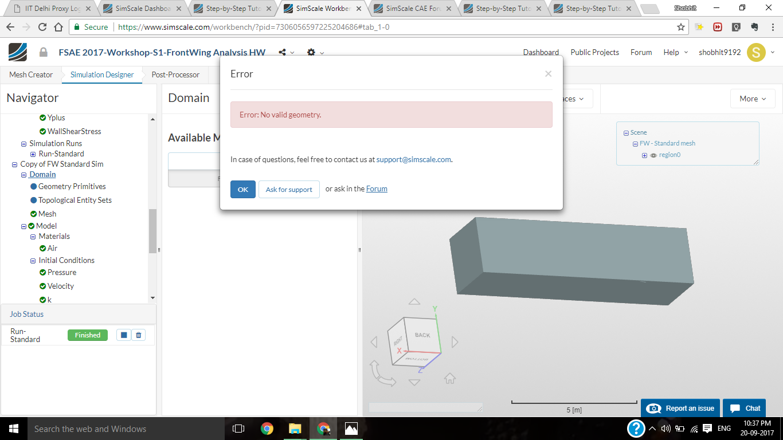Screen dimensions: 783x440
Task: Rotate view down with arrow
Action: coord(414,382)
